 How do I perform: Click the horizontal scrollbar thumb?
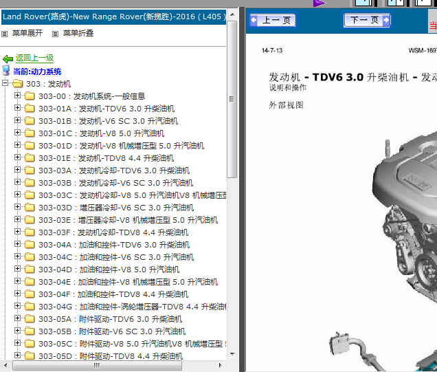[97, 365]
